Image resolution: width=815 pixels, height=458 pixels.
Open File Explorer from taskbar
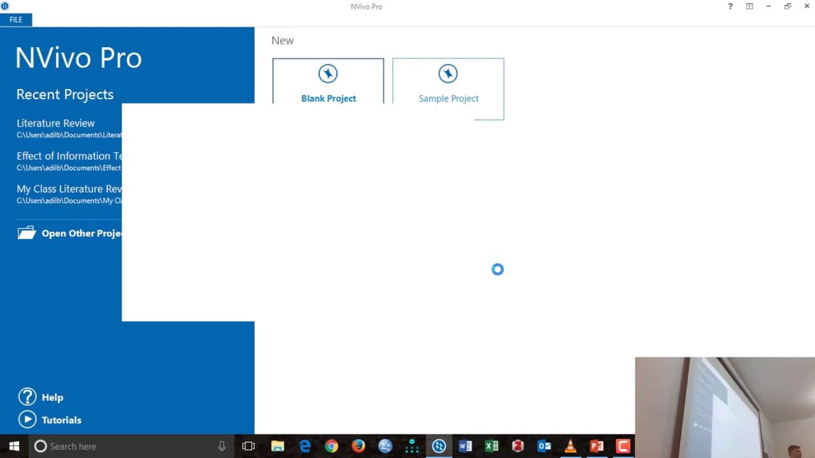[x=278, y=446]
